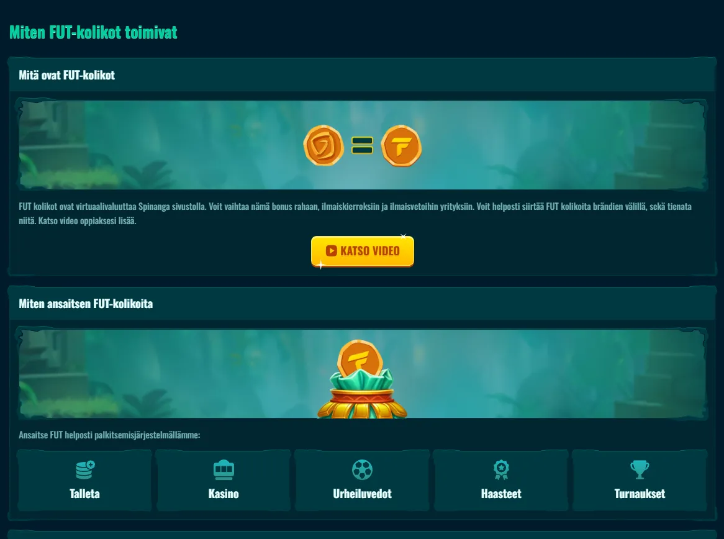
Task: Click the FUT kolikot description paragraph
Action: [x=355, y=214]
